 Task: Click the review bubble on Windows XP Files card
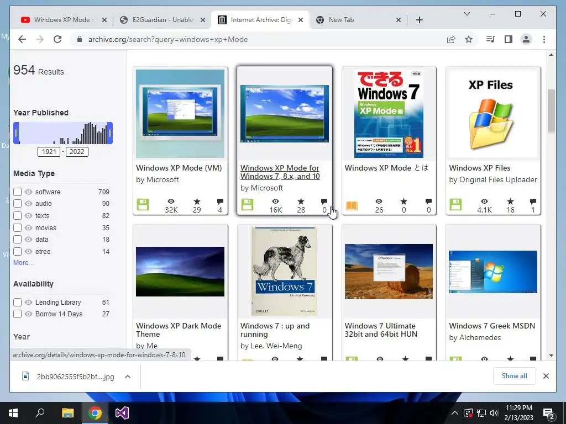click(x=533, y=201)
